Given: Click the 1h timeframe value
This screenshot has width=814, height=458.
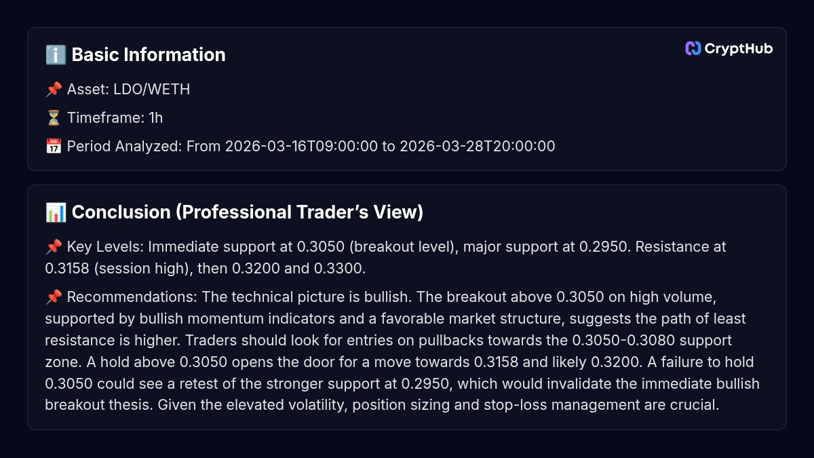Looking at the screenshot, I should (156, 118).
